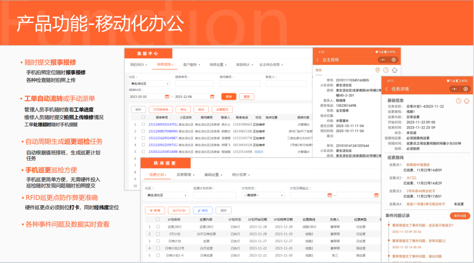Click 导出 export button

pyautogui.click(x=183, y=110)
